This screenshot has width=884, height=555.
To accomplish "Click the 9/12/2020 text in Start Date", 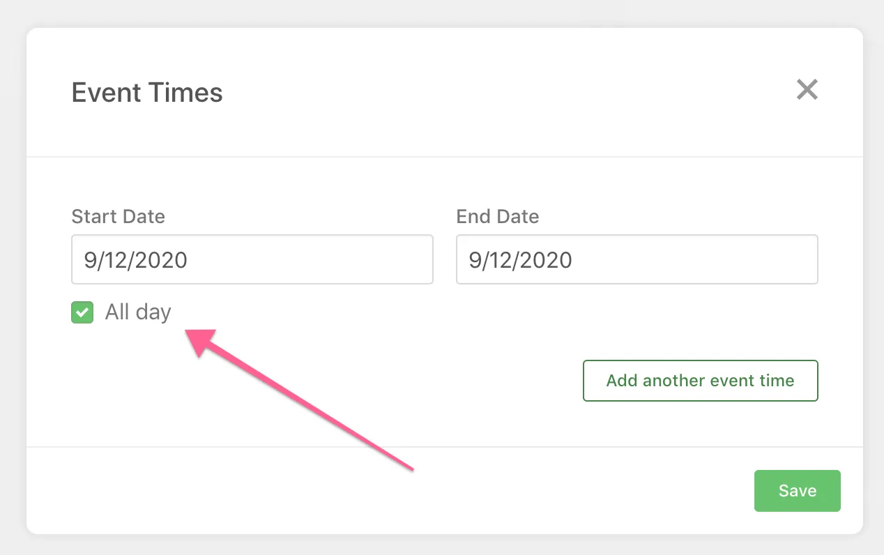I will 136,260.
